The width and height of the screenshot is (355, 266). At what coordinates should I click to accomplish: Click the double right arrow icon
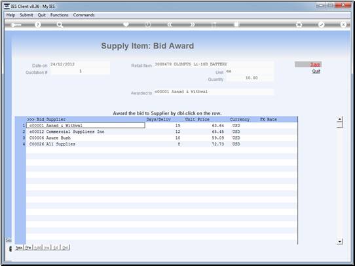click(192, 25)
